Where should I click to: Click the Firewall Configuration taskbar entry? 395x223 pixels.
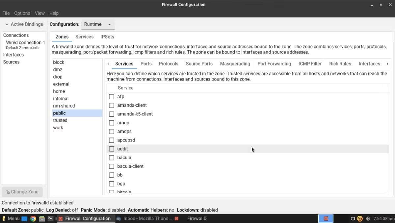(x=86, y=218)
